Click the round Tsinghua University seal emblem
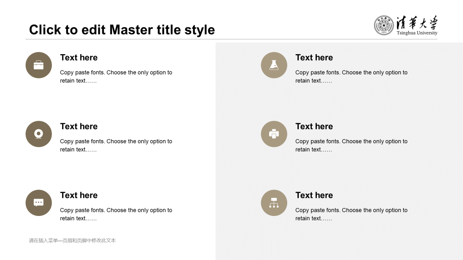463x260 pixels. click(x=384, y=25)
